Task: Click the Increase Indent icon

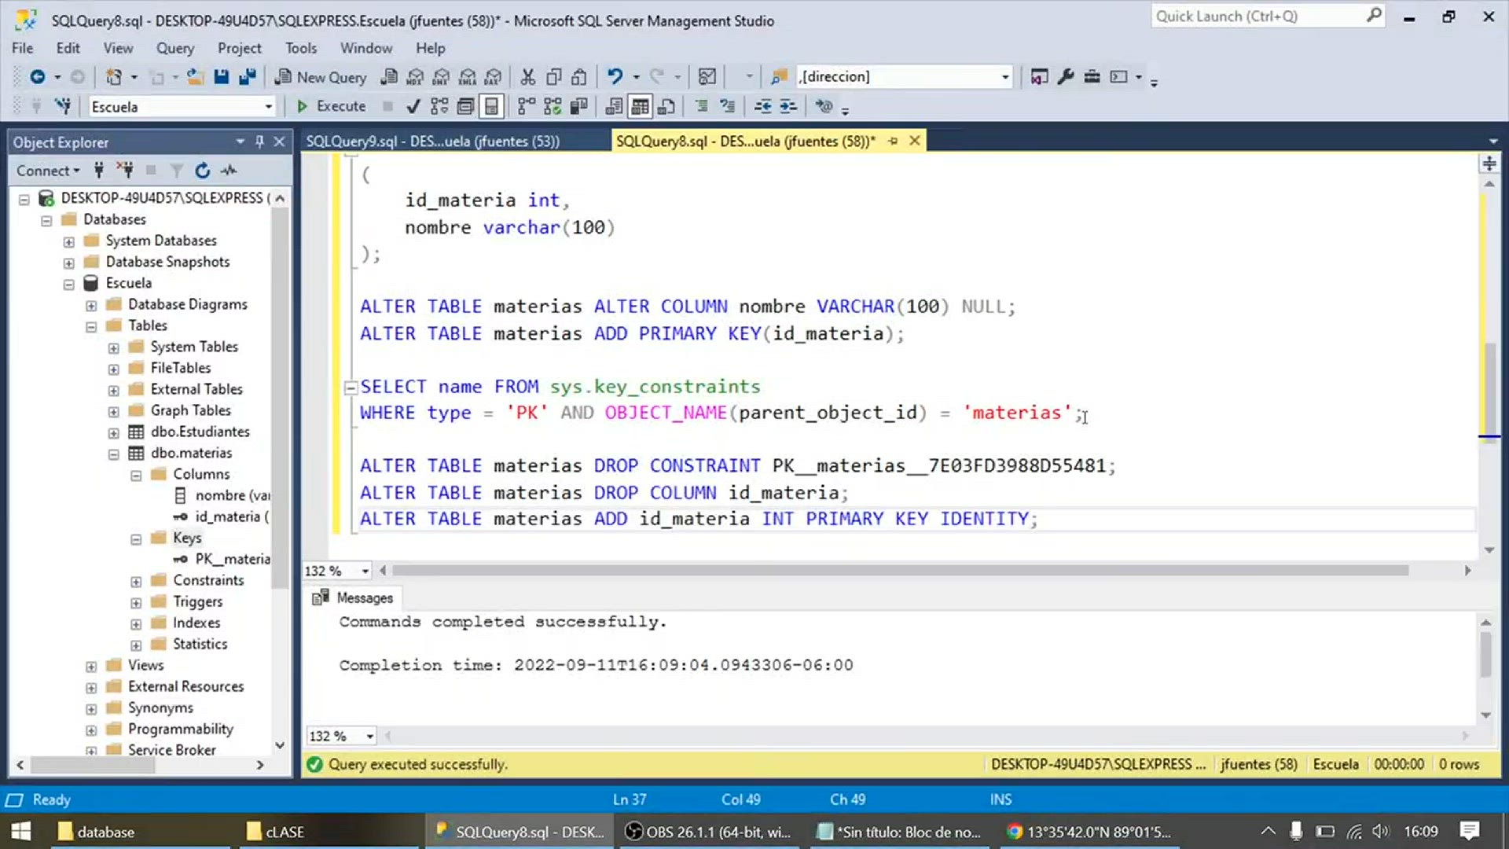Action: 788,106
